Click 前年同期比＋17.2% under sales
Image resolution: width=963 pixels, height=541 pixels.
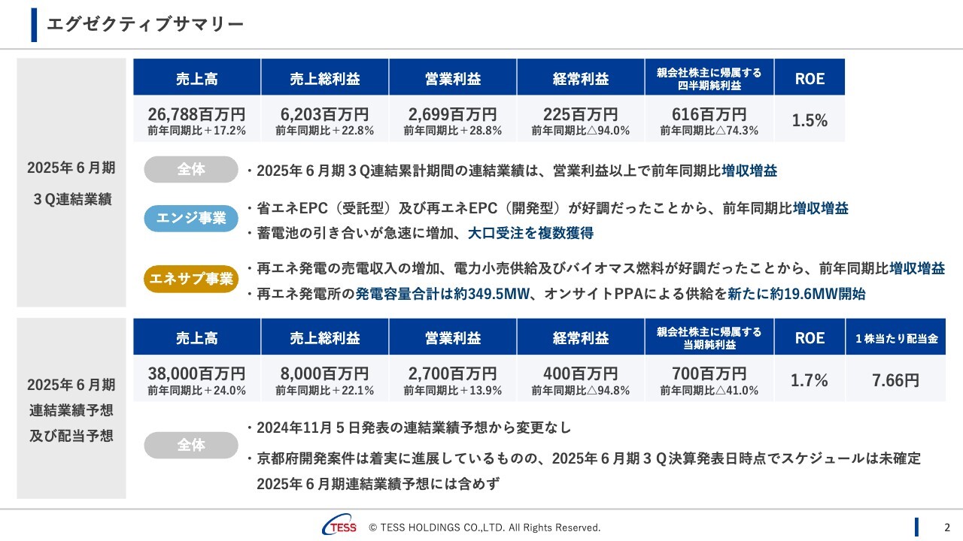tap(197, 131)
